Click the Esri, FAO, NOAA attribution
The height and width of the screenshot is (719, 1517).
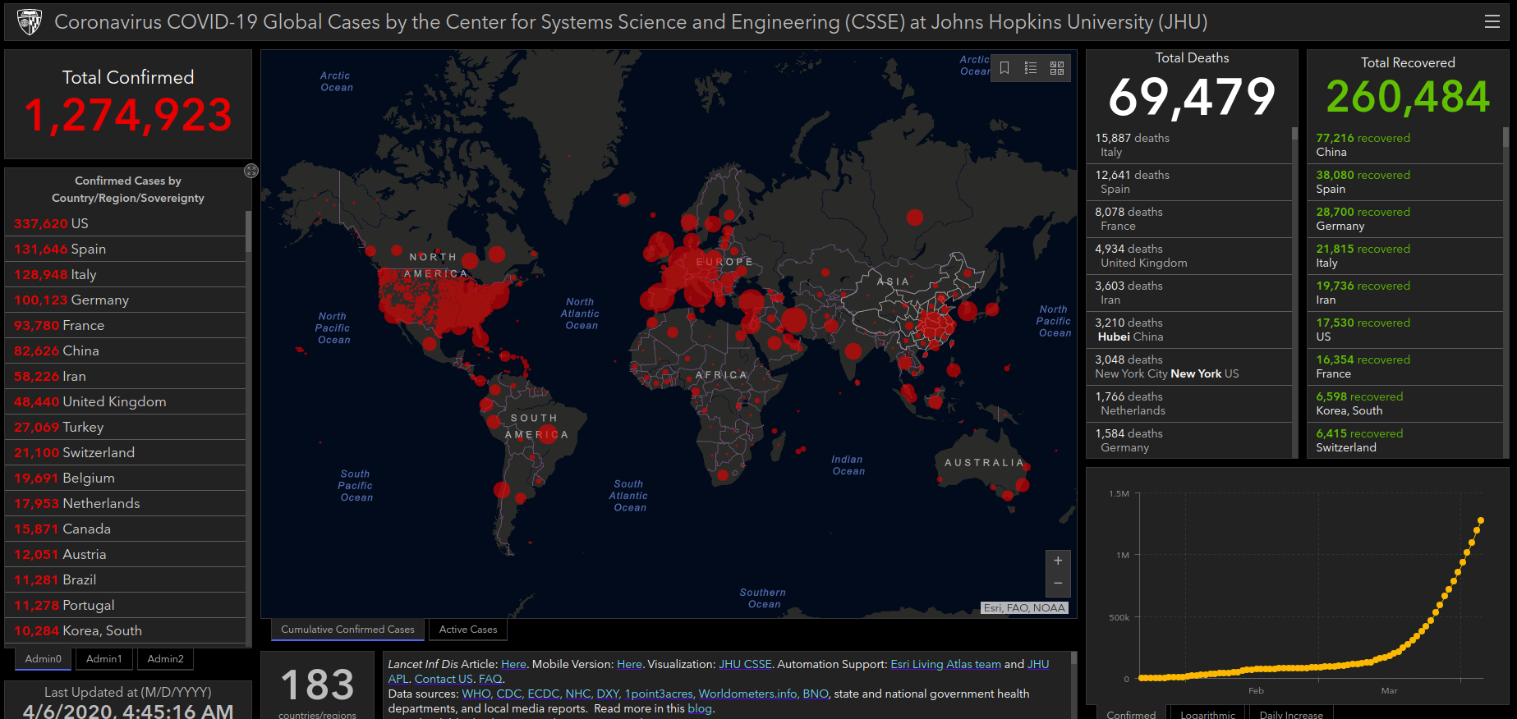(1025, 608)
